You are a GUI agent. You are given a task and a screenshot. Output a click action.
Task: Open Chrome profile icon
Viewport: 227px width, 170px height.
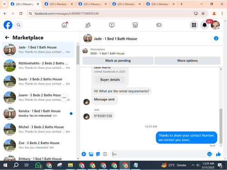(214, 14)
